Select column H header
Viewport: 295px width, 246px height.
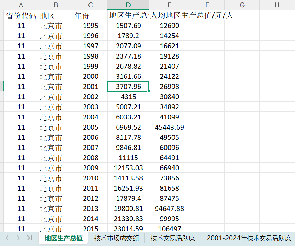(x=277, y=5)
